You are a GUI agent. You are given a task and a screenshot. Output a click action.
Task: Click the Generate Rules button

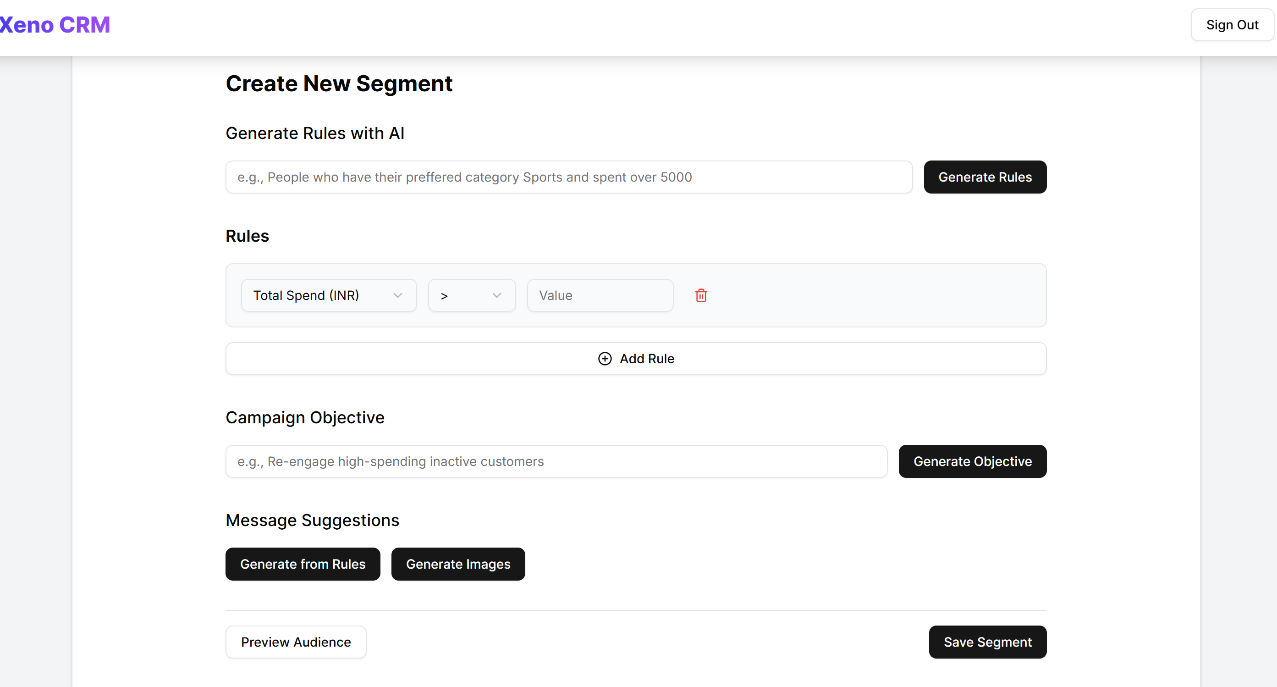click(x=985, y=177)
